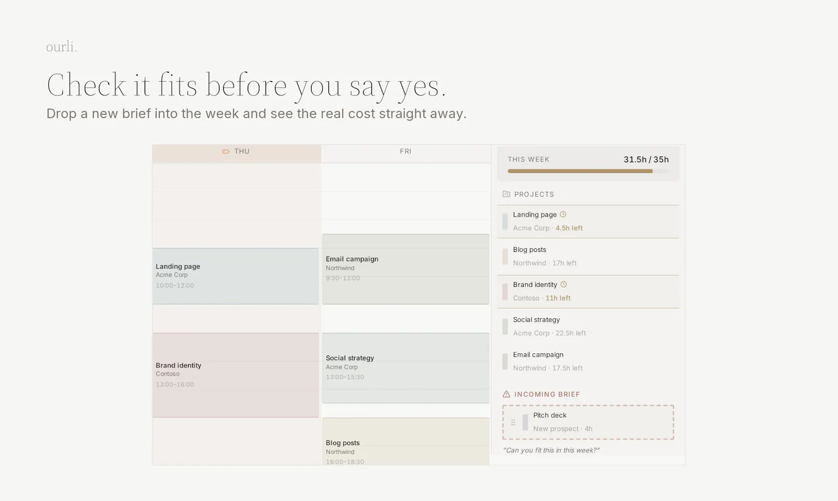Click 'Acme Corp · 22.5h left' text
Image resolution: width=838 pixels, height=501 pixels.
tap(549, 333)
